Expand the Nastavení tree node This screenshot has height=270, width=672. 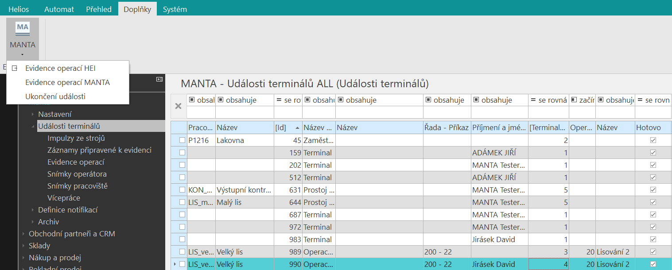click(33, 114)
